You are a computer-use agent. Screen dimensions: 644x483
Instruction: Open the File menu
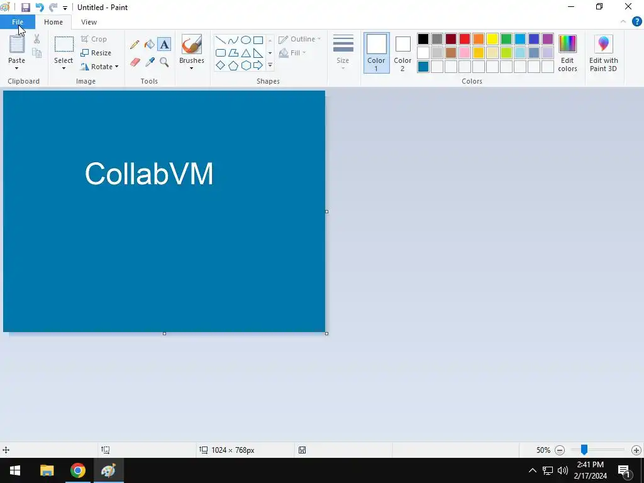point(18,22)
